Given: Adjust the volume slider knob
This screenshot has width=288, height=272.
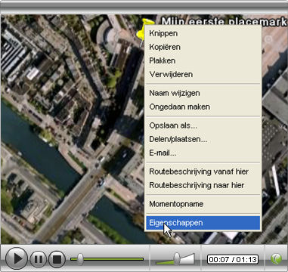Looking at the screenshot, I should pyautogui.click(x=177, y=258).
